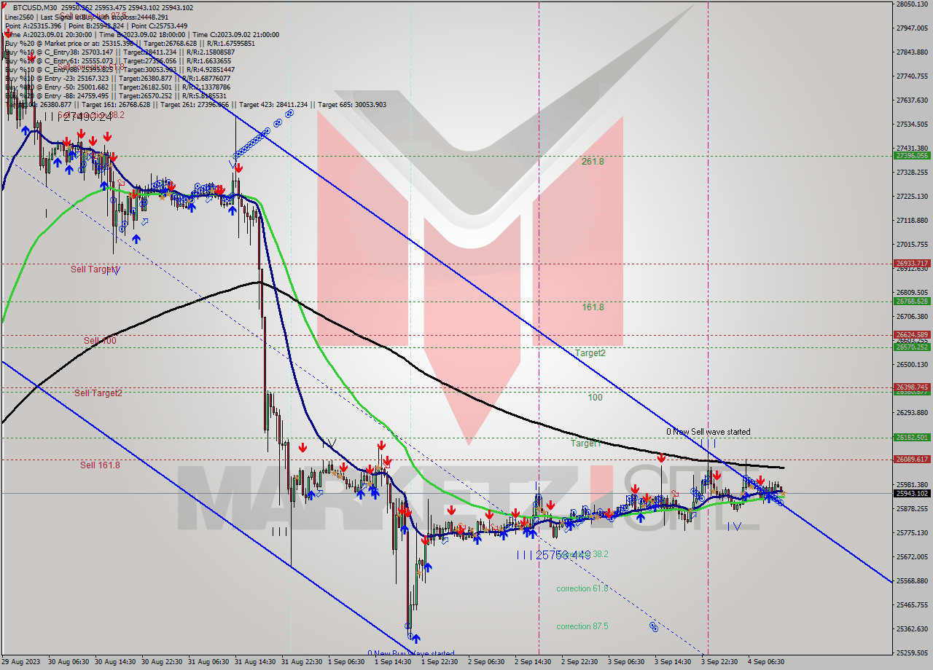This screenshot has height=670, width=933.
Task: Click the 'Sell 100' label
Action: pos(100,341)
